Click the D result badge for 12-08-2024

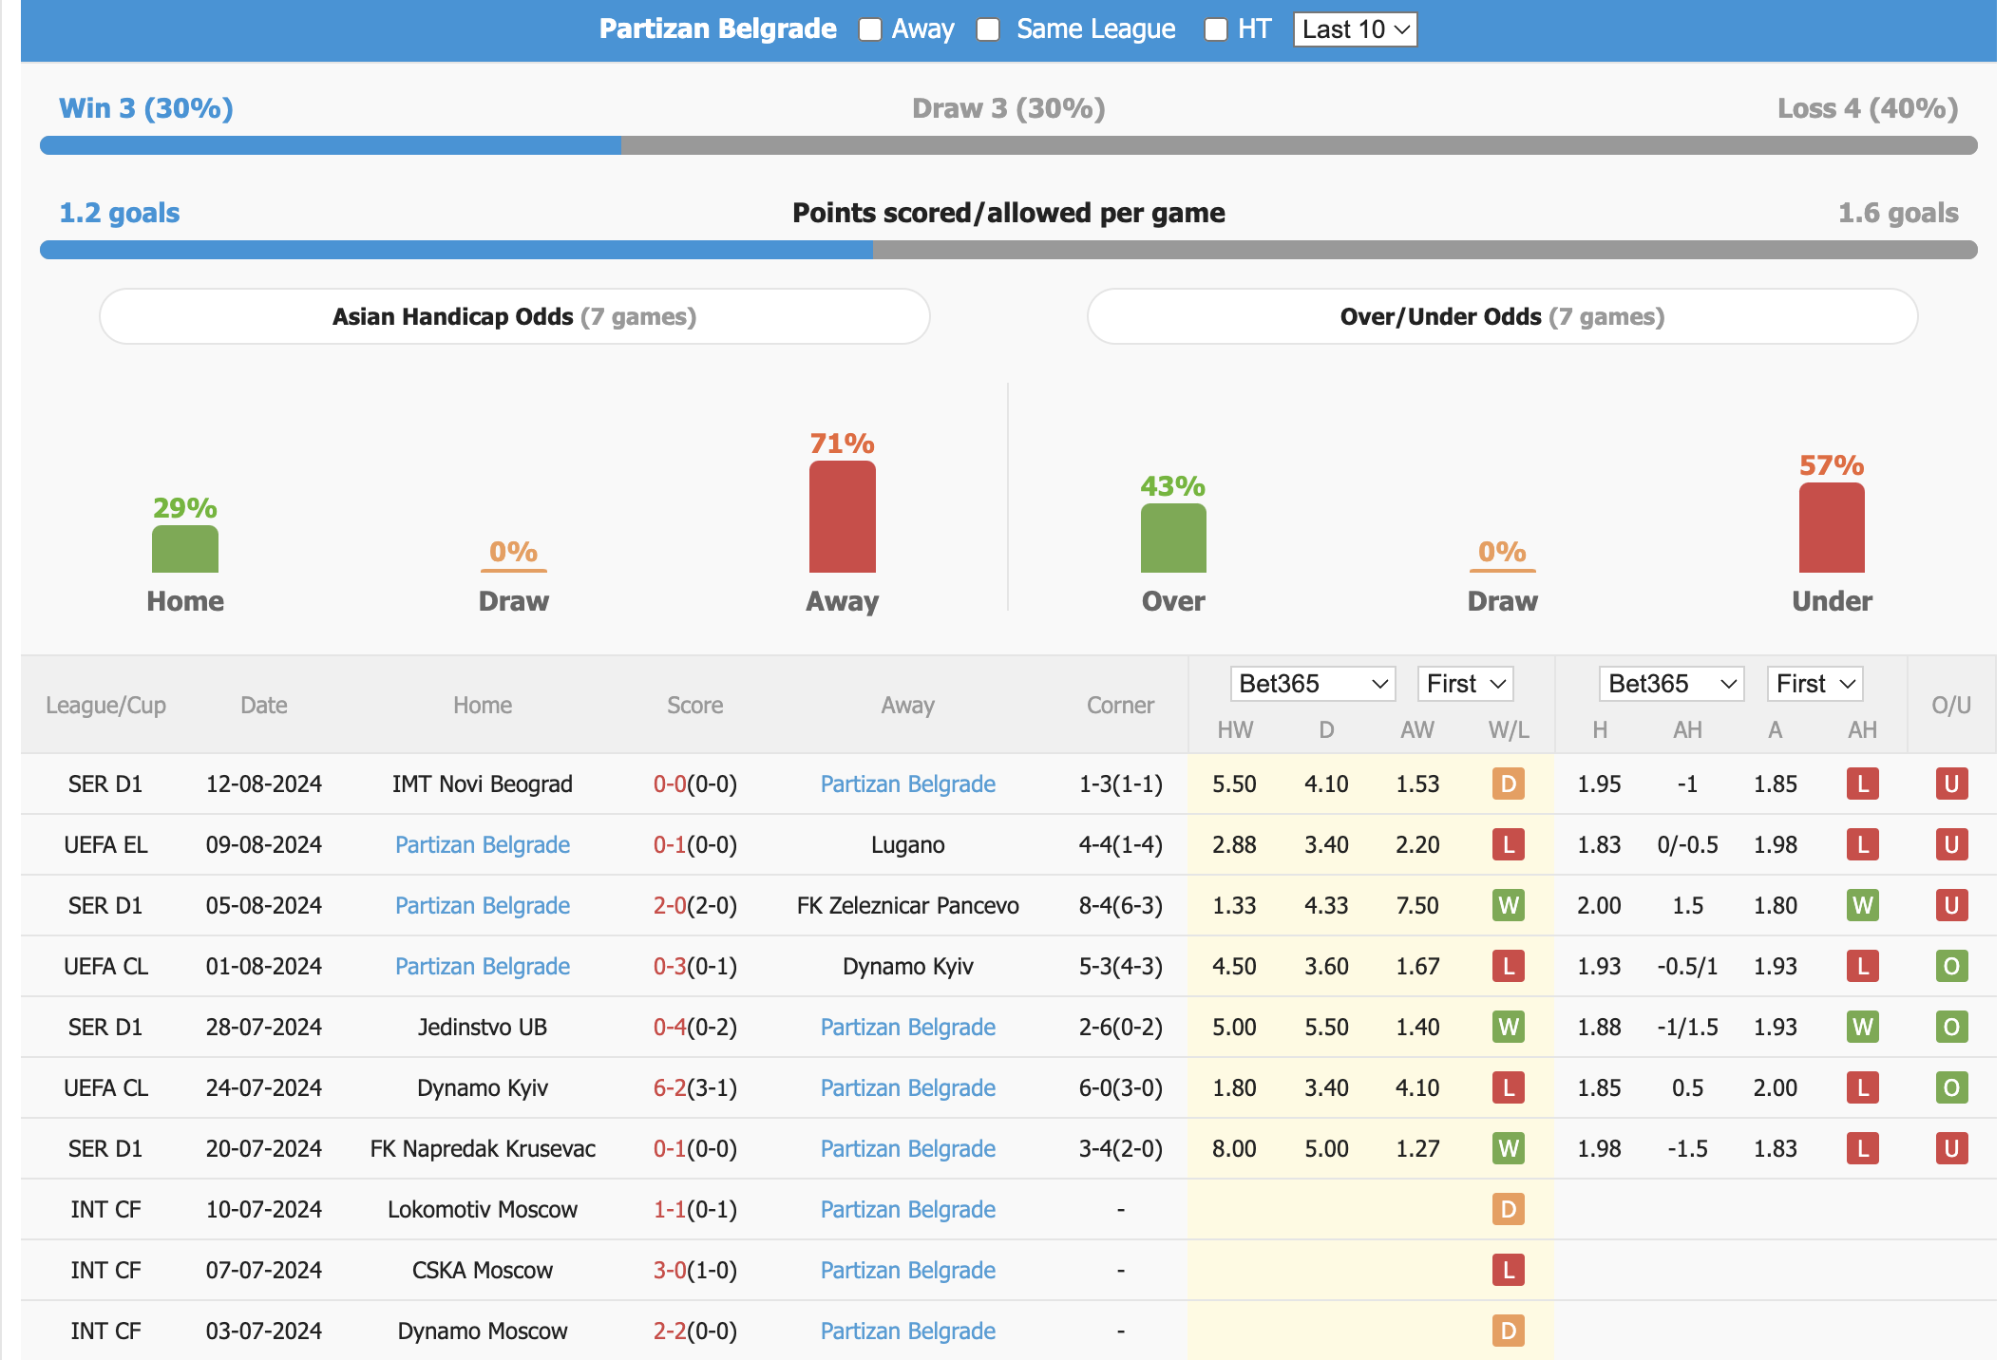click(x=1509, y=784)
